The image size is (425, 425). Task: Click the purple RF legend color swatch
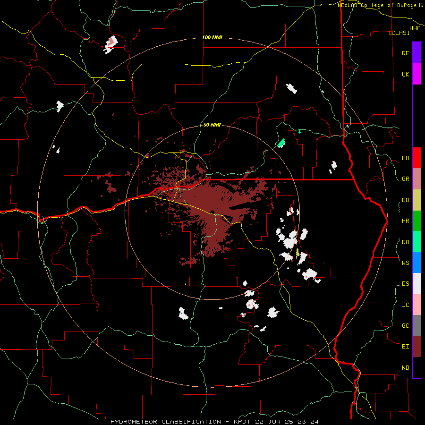pos(417,53)
